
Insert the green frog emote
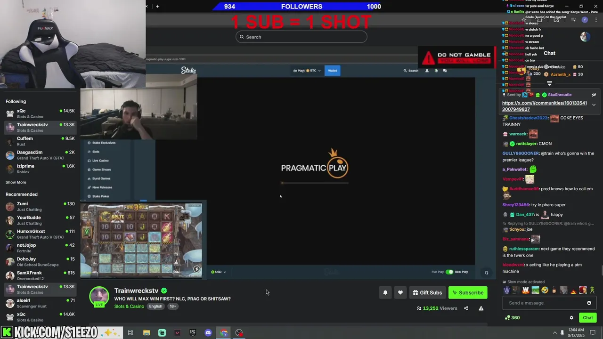(x=592, y=290)
